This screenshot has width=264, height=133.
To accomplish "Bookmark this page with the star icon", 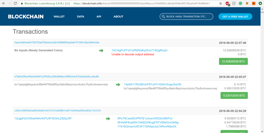I will tap(221, 4).
